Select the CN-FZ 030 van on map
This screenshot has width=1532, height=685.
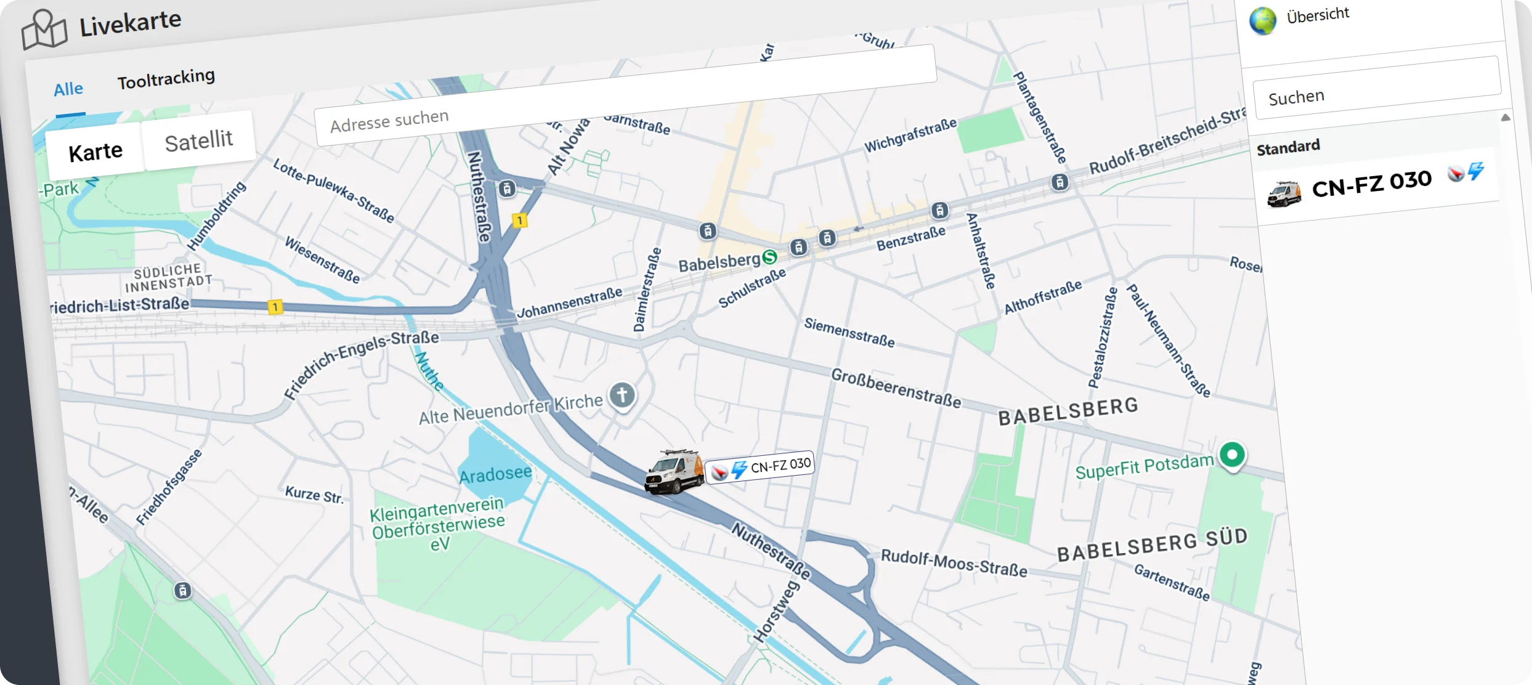click(x=674, y=472)
